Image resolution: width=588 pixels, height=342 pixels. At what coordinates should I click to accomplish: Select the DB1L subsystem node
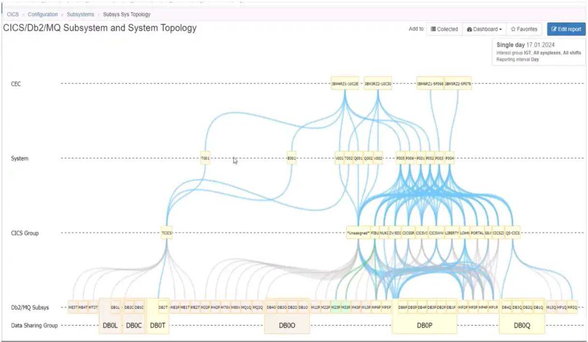(x=115, y=307)
